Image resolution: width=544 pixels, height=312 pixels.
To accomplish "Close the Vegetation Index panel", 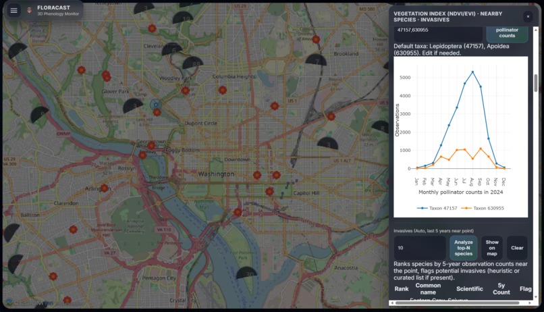I will (x=528, y=16).
